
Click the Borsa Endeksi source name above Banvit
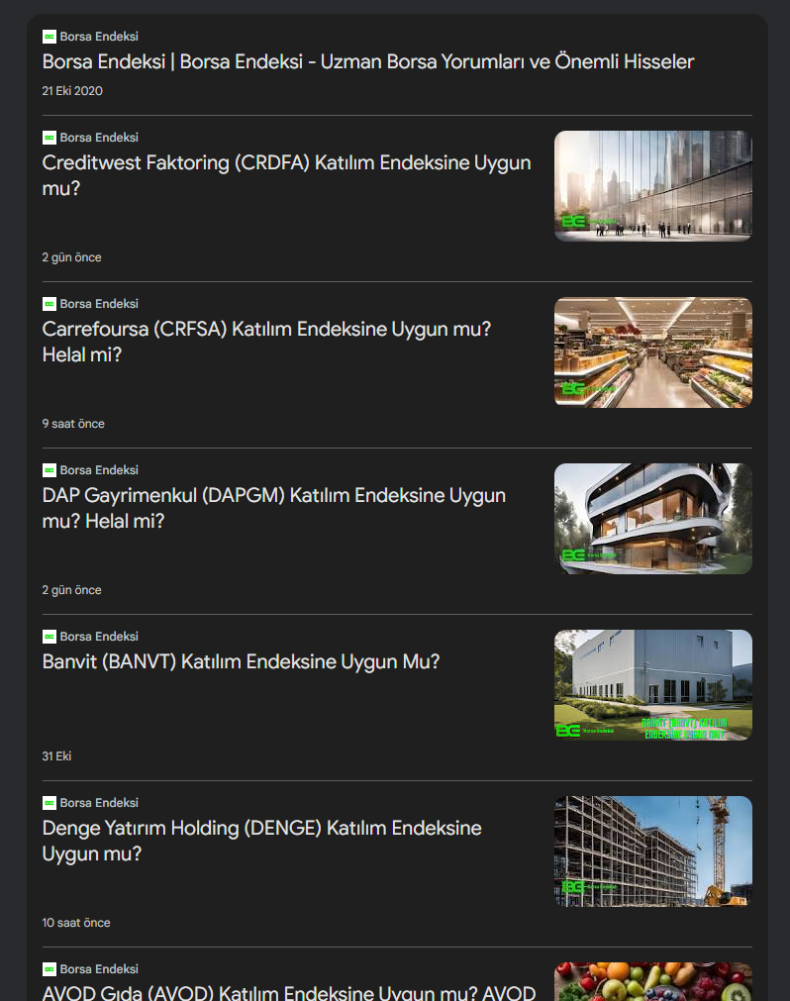pyautogui.click(x=99, y=637)
